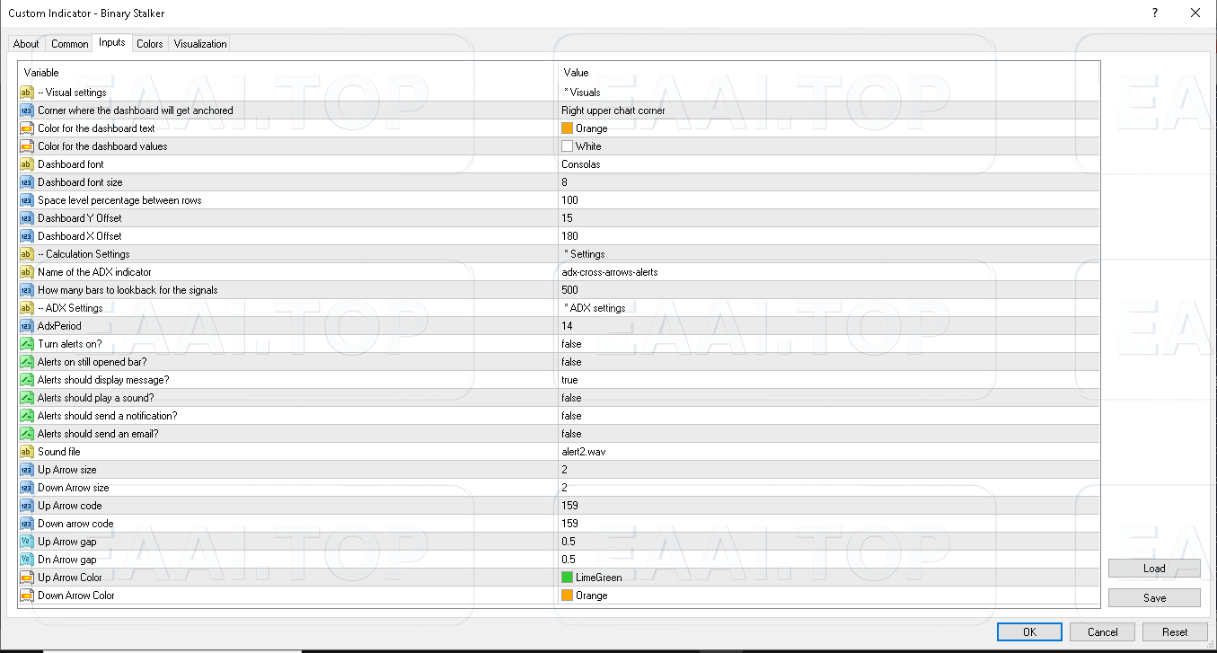Select the integer icon beside AdxPeriod
Viewport: 1217px width, 653px height.
pos(26,326)
